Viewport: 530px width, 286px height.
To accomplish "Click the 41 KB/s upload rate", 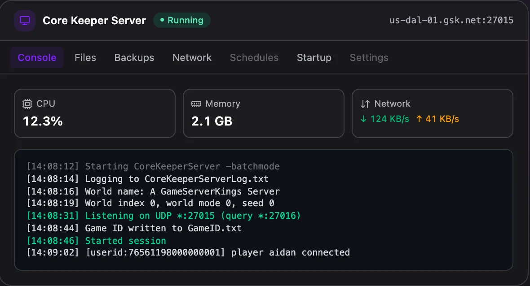I will [x=442, y=119].
